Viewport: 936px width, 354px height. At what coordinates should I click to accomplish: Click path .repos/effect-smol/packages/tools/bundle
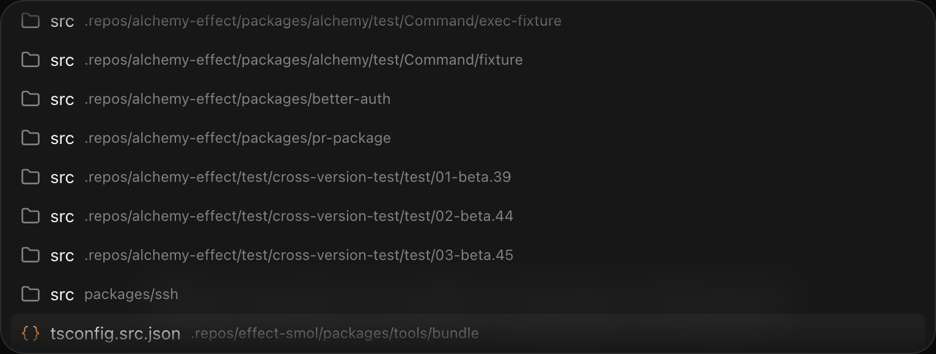(335, 333)
